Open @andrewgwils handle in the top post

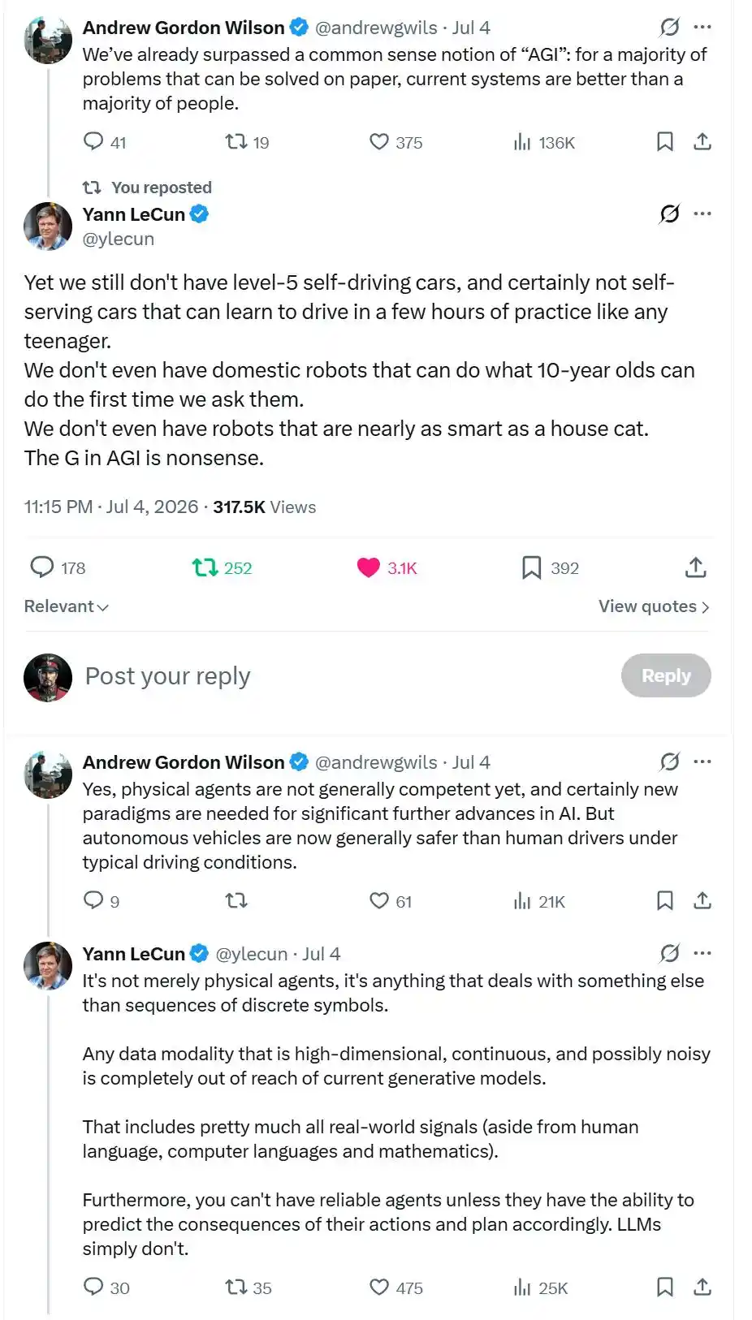pyautogui.click(x=376, y=28)
